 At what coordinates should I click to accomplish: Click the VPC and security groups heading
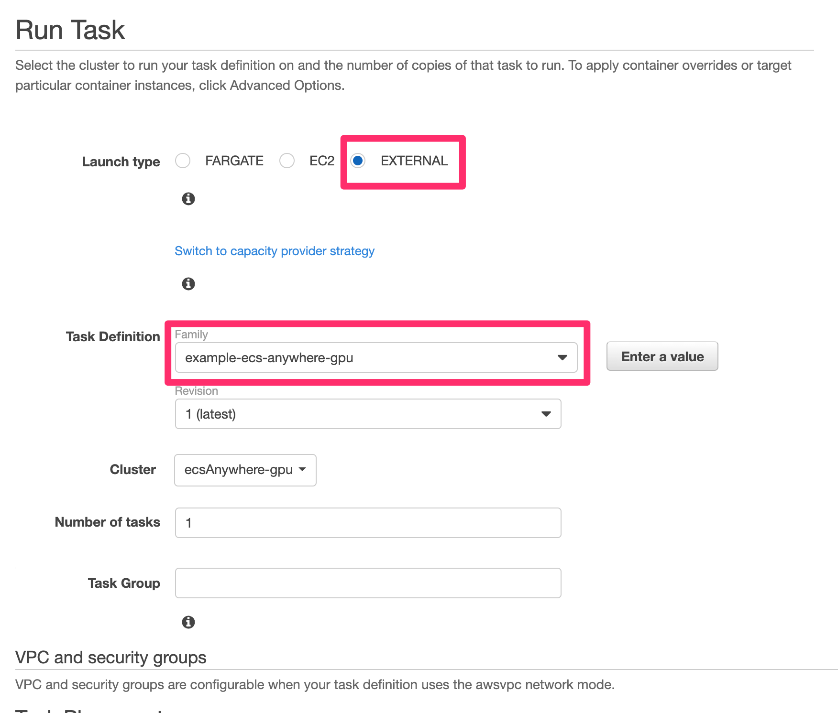(110, 657)
